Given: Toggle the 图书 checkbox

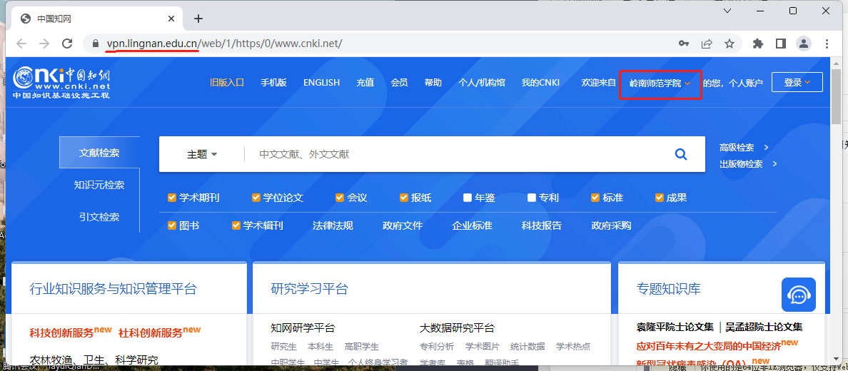Looking at the screenshot, I should [x=172, y=225].
